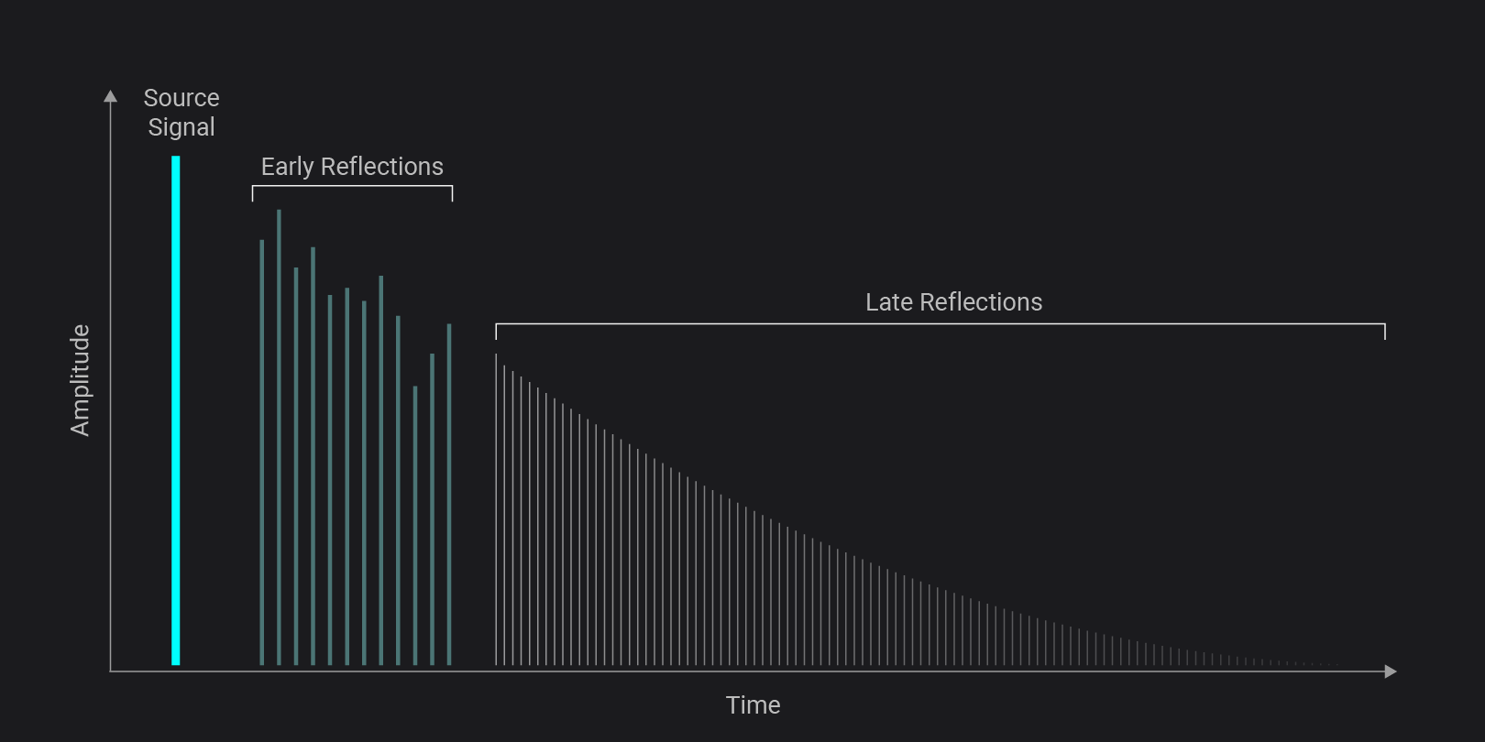The height and width of the screenshot is (742, 1485).
Task: Click the arrowhead ending the Time axis
Action: (x=1390, y=671)
